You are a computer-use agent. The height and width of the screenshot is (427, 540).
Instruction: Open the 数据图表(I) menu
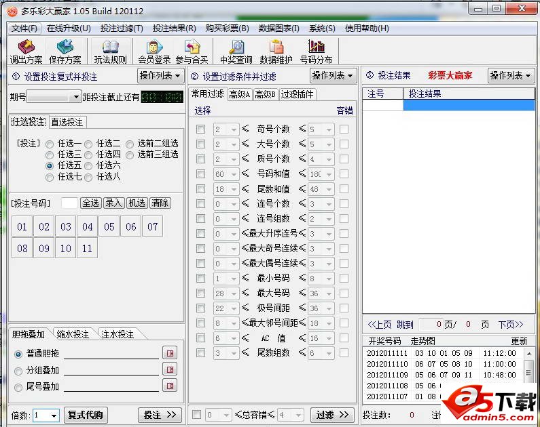coord(279,28)
